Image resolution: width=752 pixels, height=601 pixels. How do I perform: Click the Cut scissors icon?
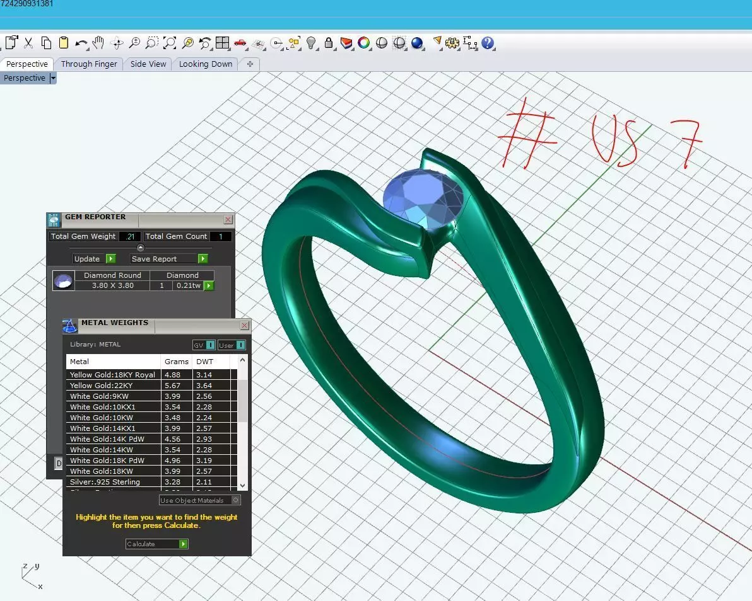(x=29, y=43)
